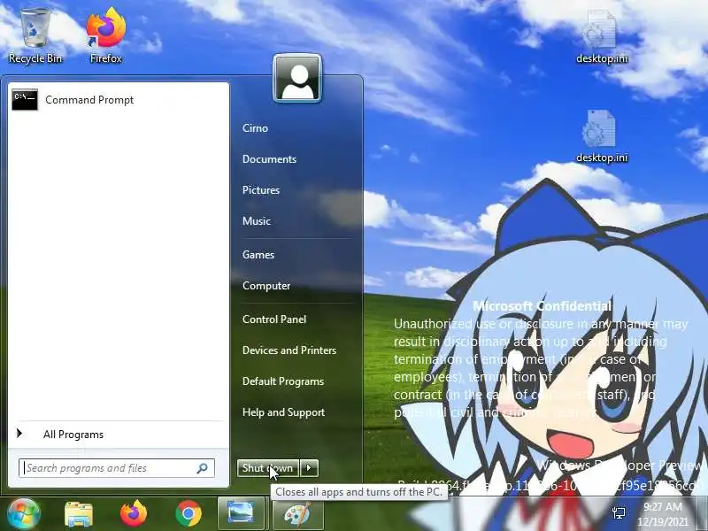
Task: Switch to the picture viewer taskbar window
Action: 241,513
